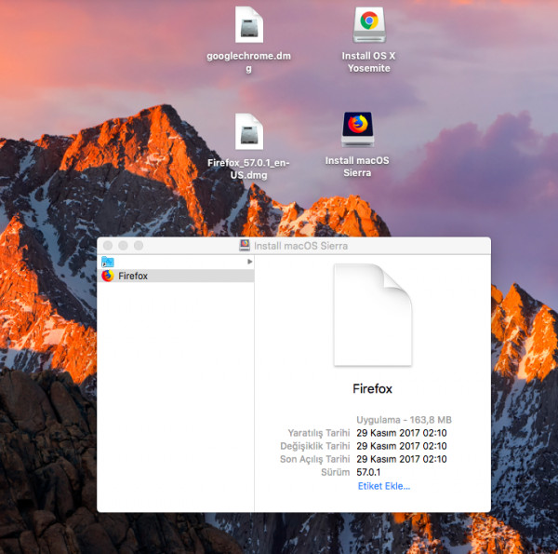Select the Firefox row in Finder column

tap(176, 276)
